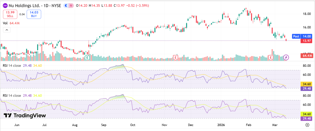Open the late-February earnings E marker

pos(271,57)
